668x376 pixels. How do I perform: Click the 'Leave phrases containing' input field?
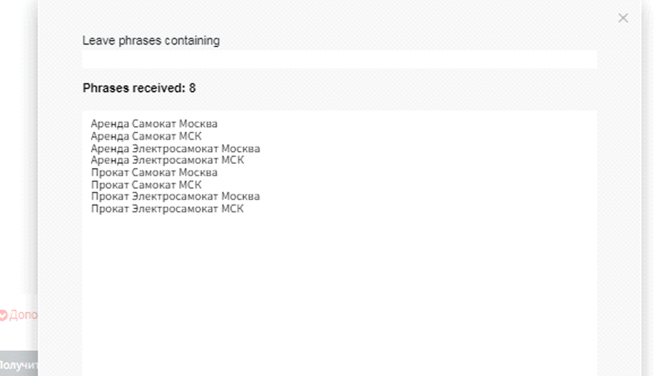[x=339, y=59]
